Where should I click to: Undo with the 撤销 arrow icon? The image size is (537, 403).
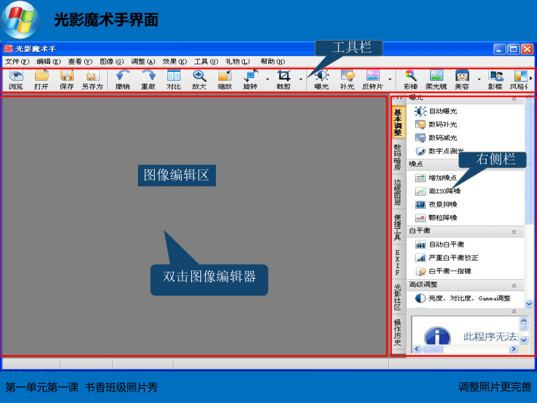(x=122, y=79)
